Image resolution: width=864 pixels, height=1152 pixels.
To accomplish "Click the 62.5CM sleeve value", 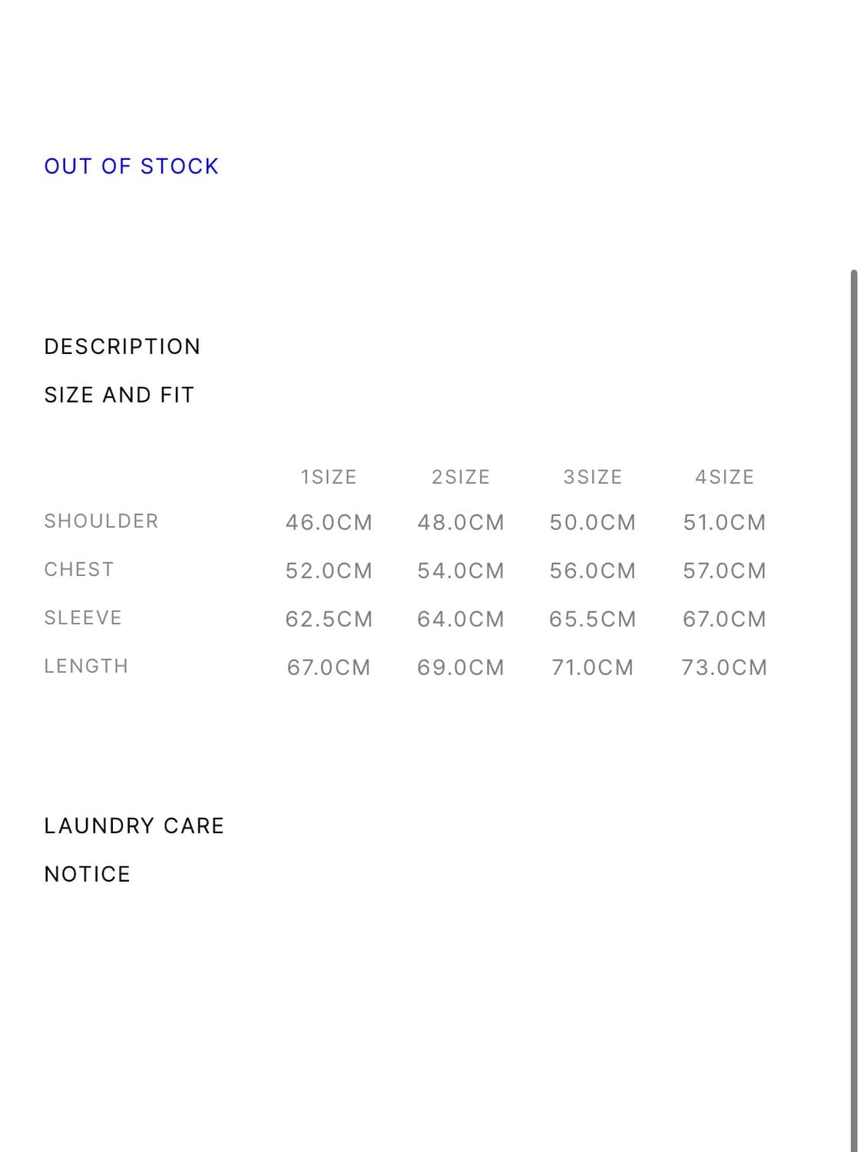I will (x=329, y=619).
